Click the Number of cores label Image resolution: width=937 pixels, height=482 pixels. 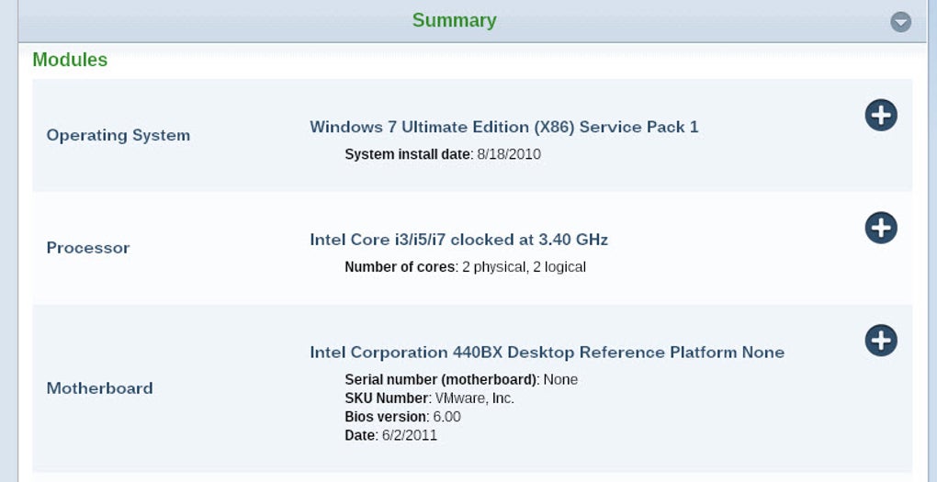(400, 267)
